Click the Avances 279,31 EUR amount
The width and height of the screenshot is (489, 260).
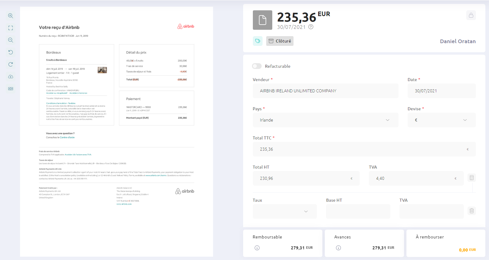click(x=383, y=248)
